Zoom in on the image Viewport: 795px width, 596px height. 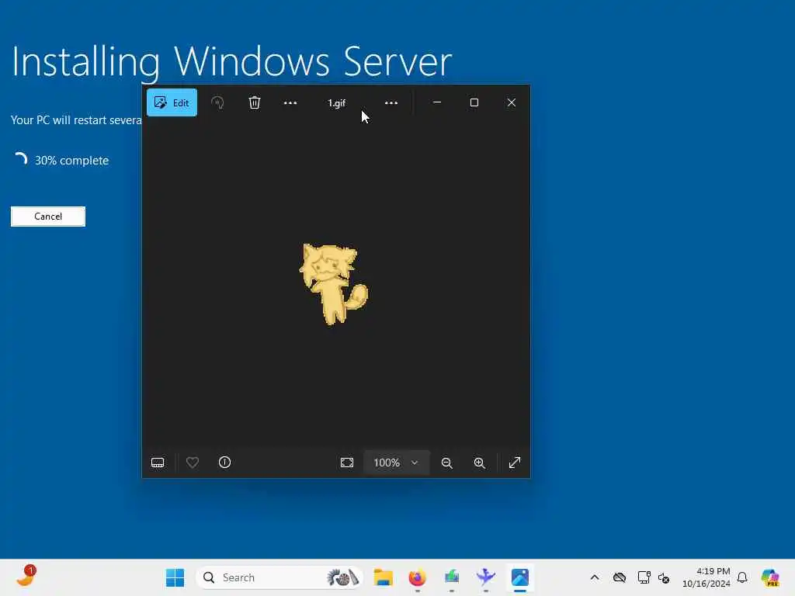coord(480,463)
